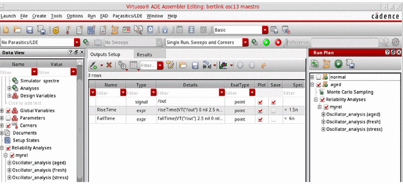Click the home icon in main toolbar
The height and width of the screenshot is (184, 403).
tap(165, 30)
